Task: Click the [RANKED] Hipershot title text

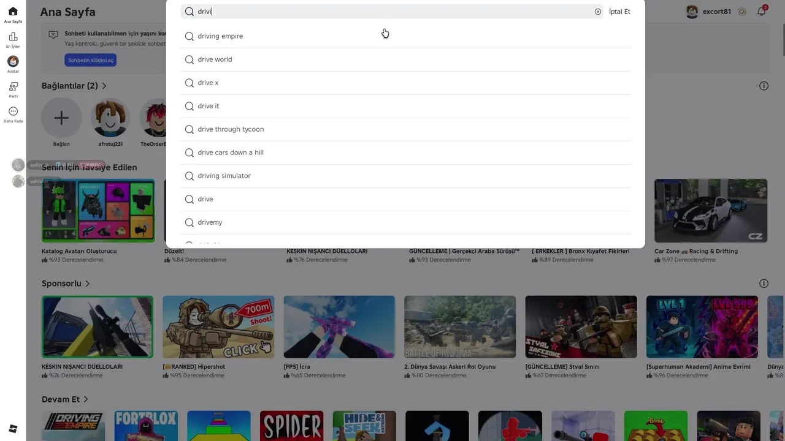Action: point(194,367)
